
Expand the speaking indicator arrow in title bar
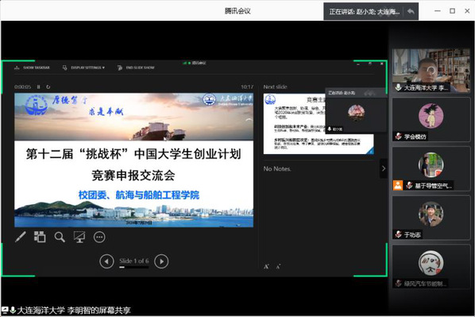411,11
